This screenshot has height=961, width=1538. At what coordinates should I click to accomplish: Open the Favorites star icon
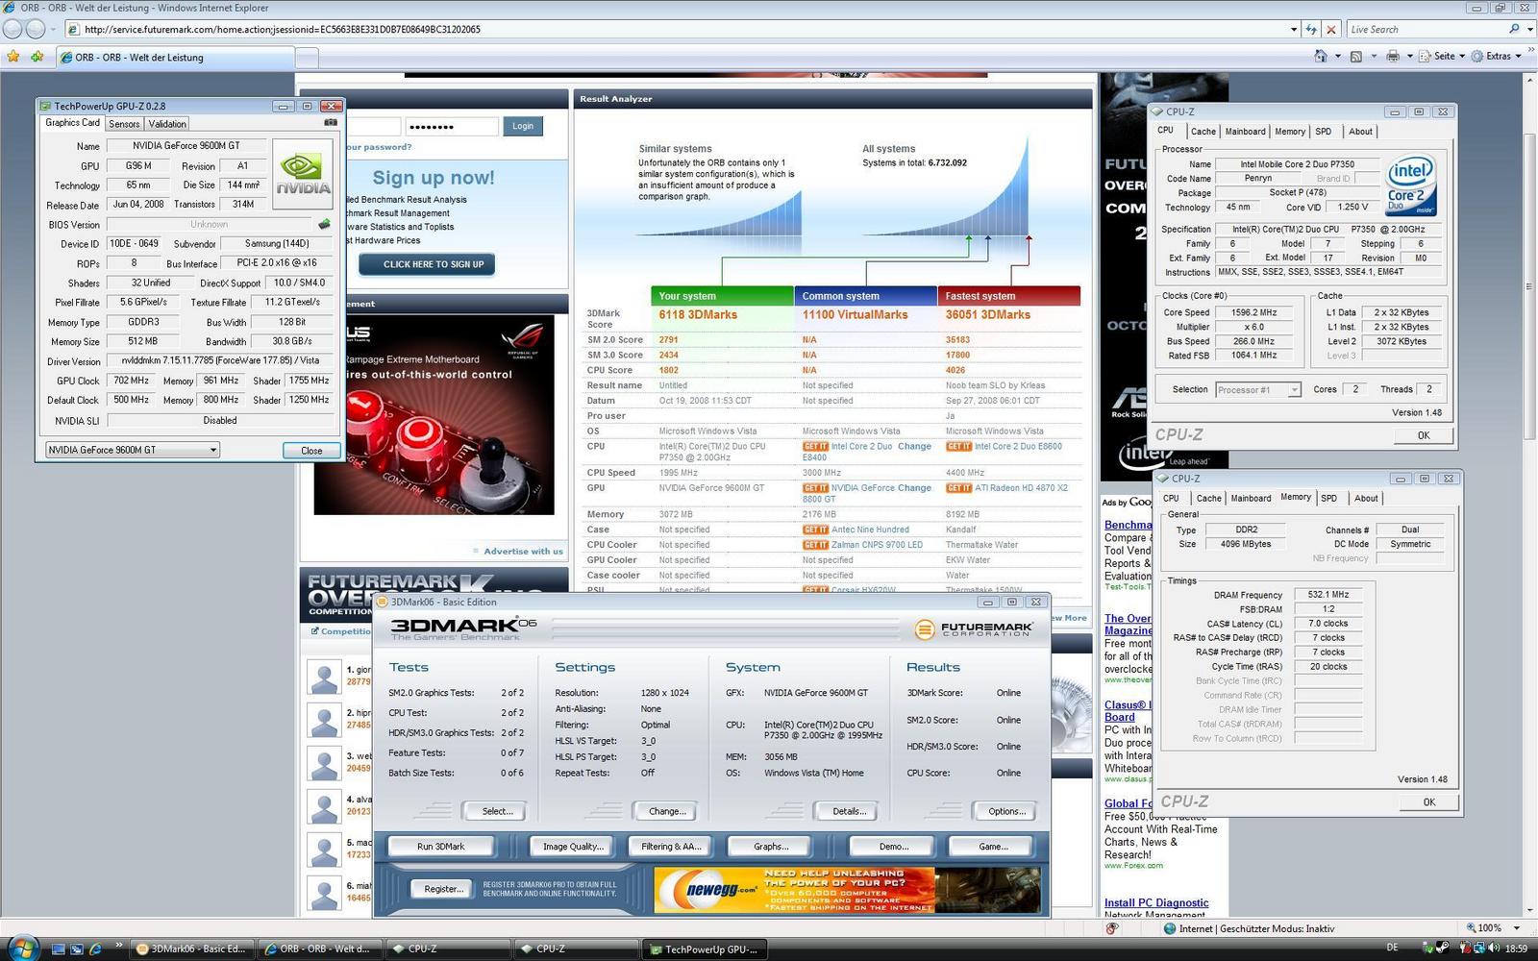[x=13, y=57]
